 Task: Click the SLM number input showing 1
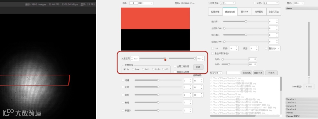(x=133, y=3)
